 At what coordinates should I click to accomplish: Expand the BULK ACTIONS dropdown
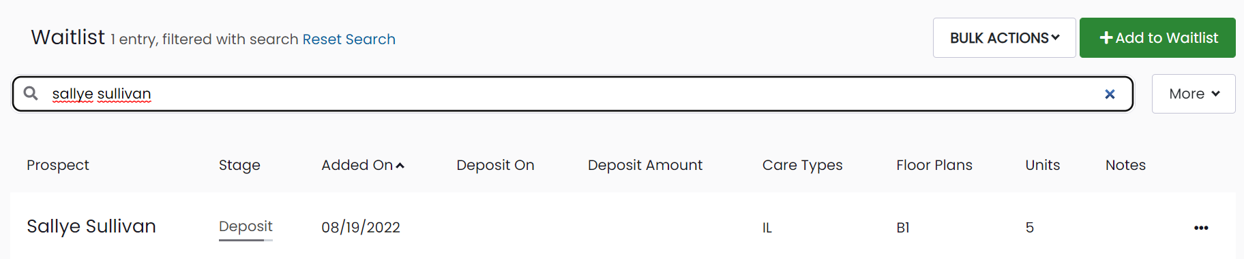(x=1004, y=38)
